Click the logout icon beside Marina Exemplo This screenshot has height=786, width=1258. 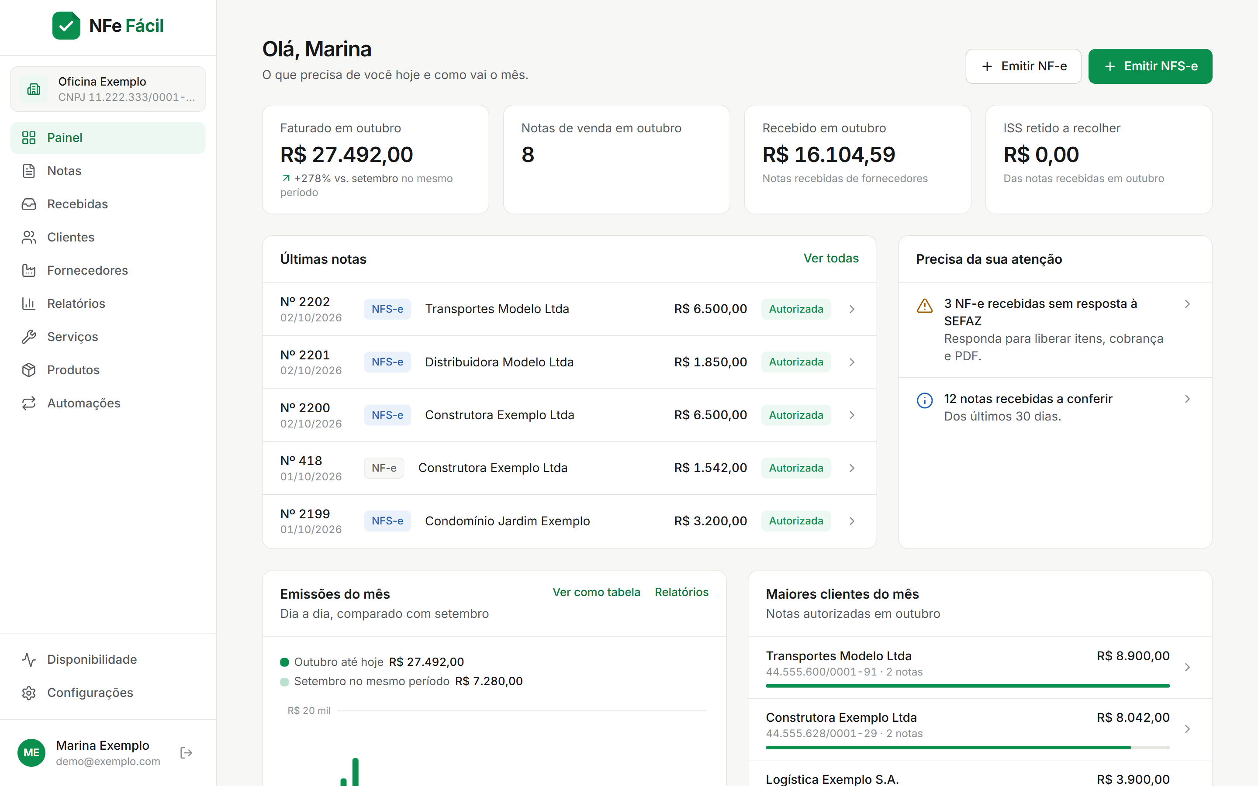pos(186,753)
